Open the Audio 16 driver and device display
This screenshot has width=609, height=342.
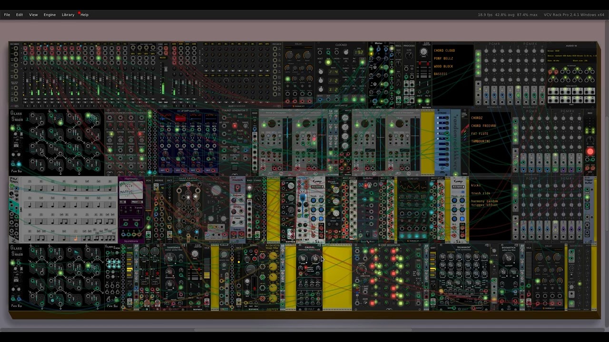[x=571, y=56]
